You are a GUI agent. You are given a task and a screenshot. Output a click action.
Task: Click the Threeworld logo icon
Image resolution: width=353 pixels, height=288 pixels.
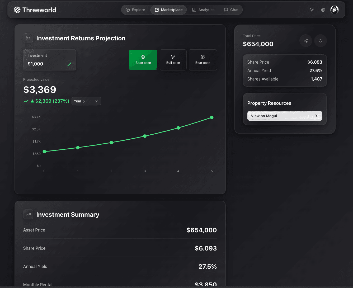17,10
